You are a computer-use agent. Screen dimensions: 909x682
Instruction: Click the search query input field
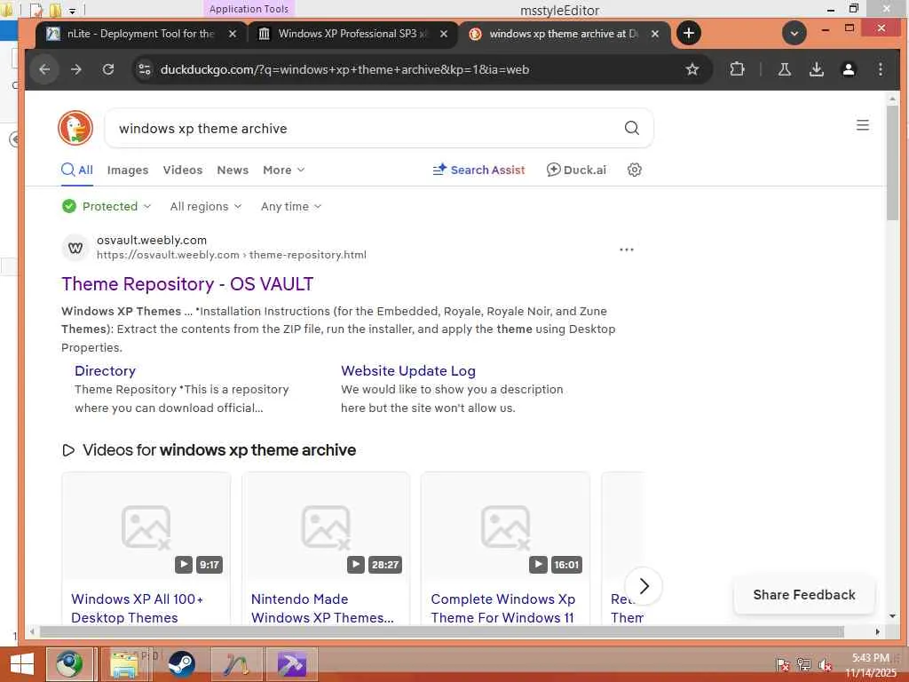click(365, 128)
